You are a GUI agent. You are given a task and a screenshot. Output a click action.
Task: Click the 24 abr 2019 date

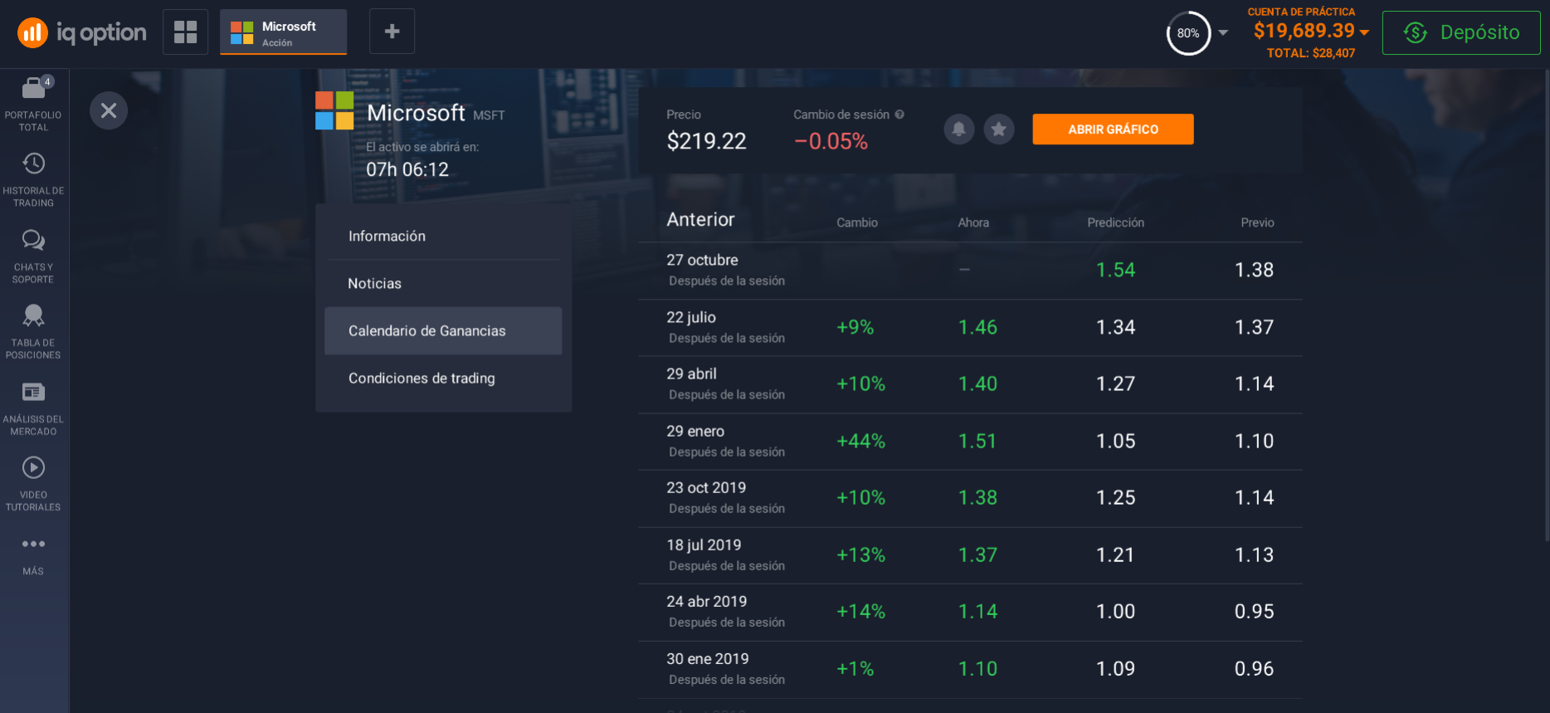coord(706,602)
